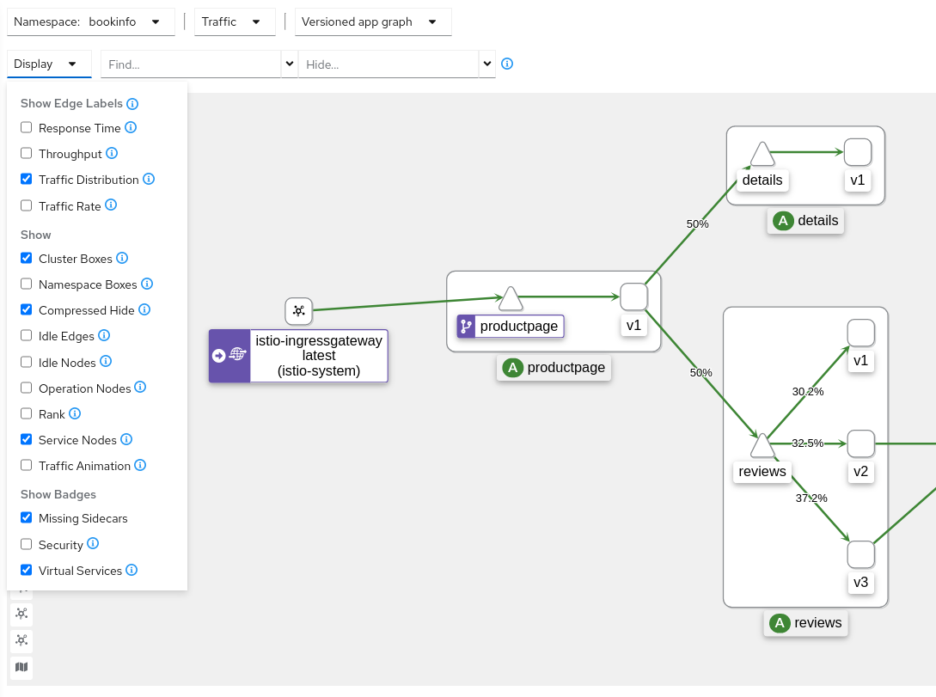
Task: Click inside the Find... input field
Action: 189,64
